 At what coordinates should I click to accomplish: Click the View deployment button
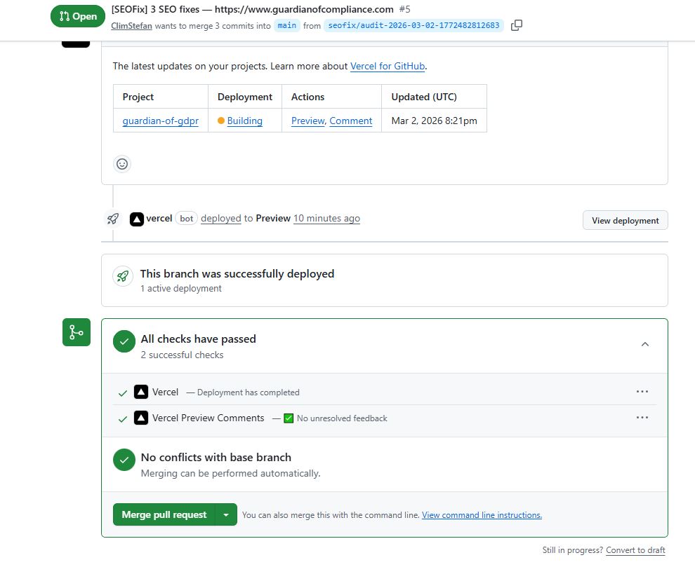[x=625, y=221]
